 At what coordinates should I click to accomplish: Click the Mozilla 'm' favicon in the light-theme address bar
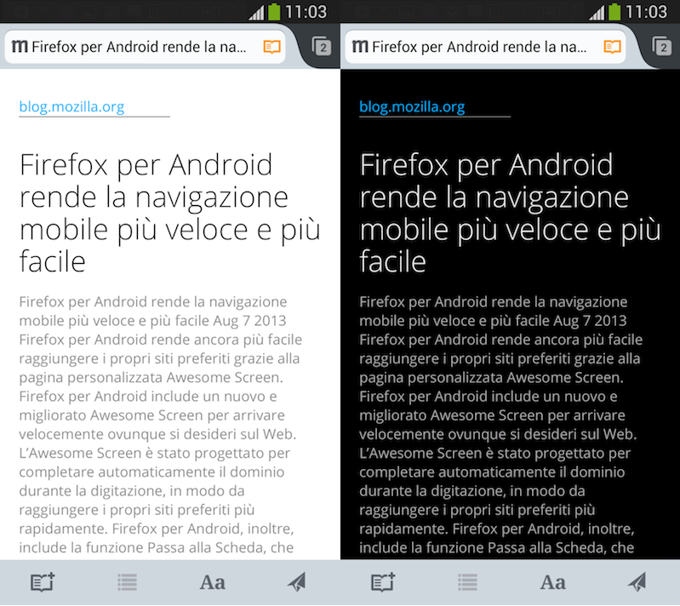tap(20, 47)
